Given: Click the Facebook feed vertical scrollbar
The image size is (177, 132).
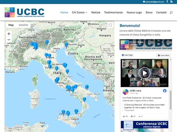Looking at the screenshot, I should click(x=170, y=100).
